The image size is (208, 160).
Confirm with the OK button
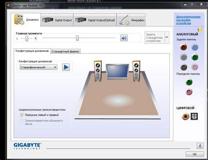(x=195, y=154)
